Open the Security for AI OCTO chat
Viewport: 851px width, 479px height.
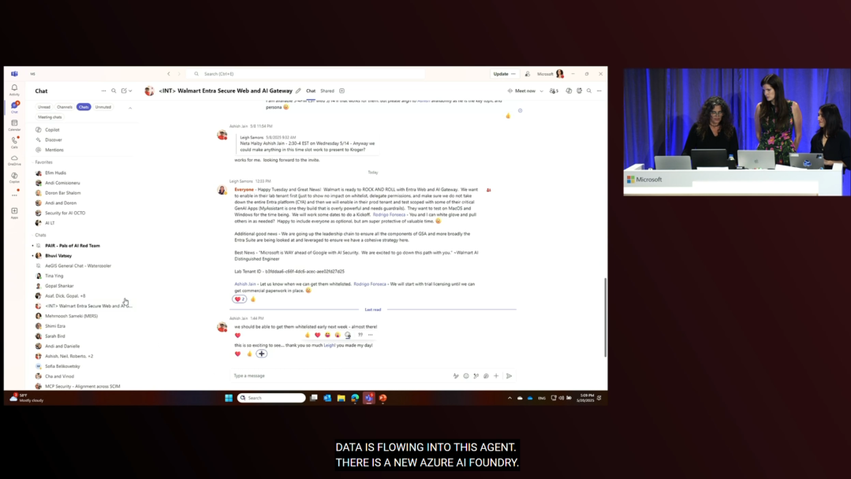tap(65, 213)
